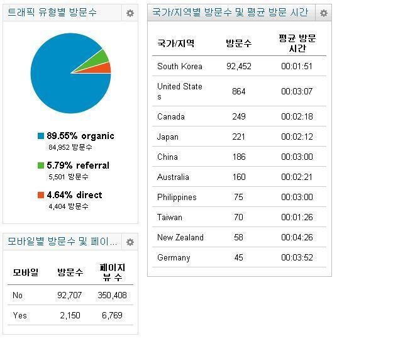Select the South Korea row label

[180, 66]
